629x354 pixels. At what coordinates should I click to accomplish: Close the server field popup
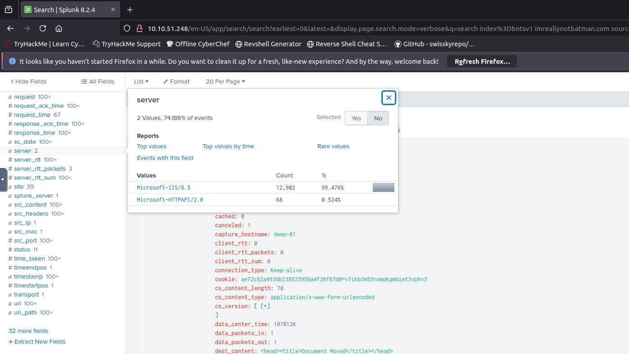[x=389, y=97]
